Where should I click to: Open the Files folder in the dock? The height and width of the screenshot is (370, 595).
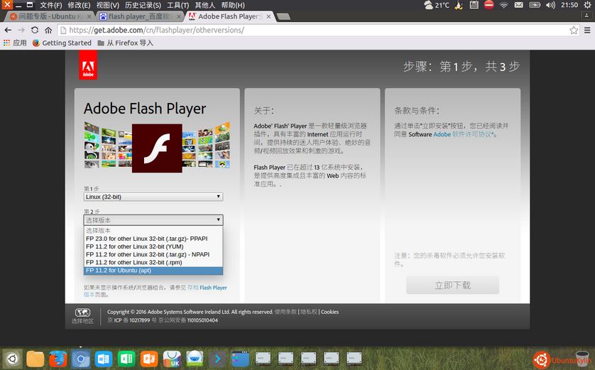coord(35,359)
